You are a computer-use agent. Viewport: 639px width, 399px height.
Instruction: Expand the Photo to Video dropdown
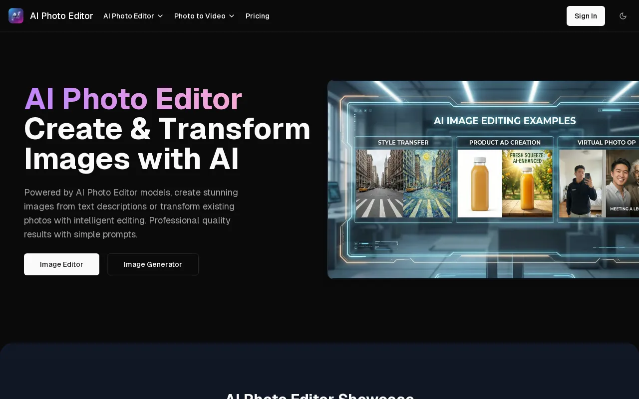[x=204, y=16]
